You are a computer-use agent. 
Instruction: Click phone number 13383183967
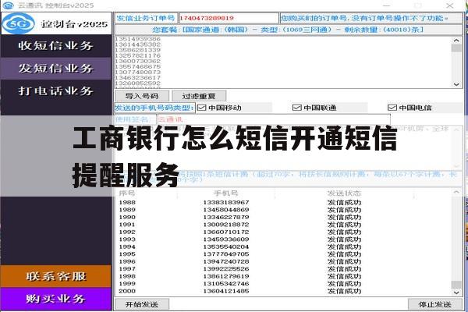pyautogui.click(x=226, y=203)
